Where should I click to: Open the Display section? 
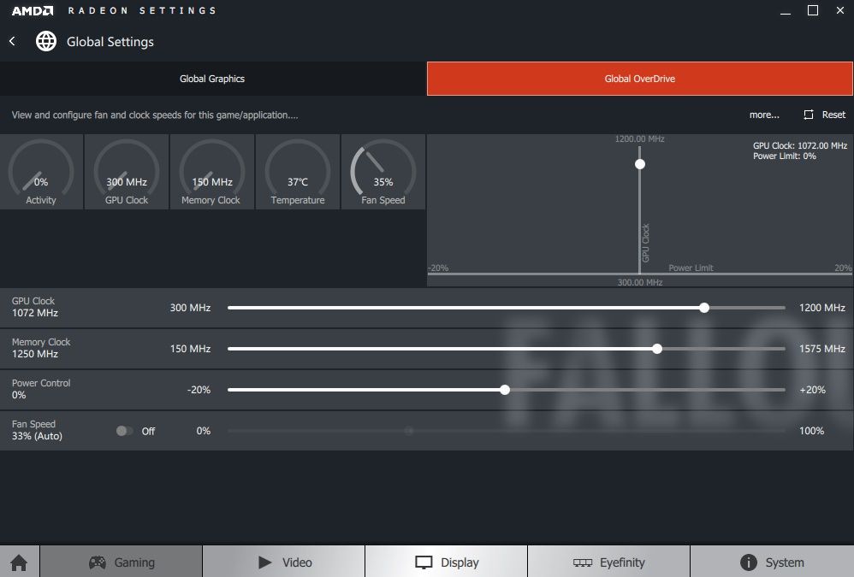coord(446,562)
